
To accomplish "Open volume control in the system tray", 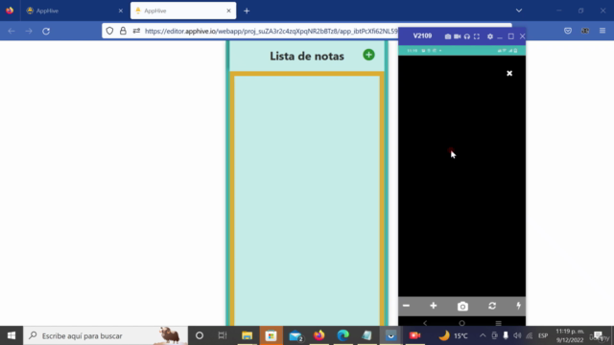I will [x=517, y=335].
